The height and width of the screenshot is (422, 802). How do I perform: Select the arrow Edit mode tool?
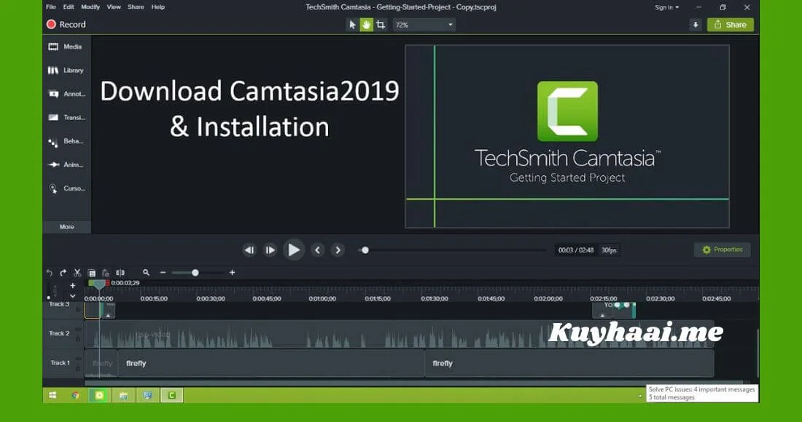pyautogui.click(x=352, y=25)
